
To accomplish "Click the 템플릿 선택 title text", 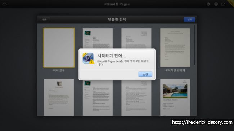I will pyautogui.click(x=117, y=19).
